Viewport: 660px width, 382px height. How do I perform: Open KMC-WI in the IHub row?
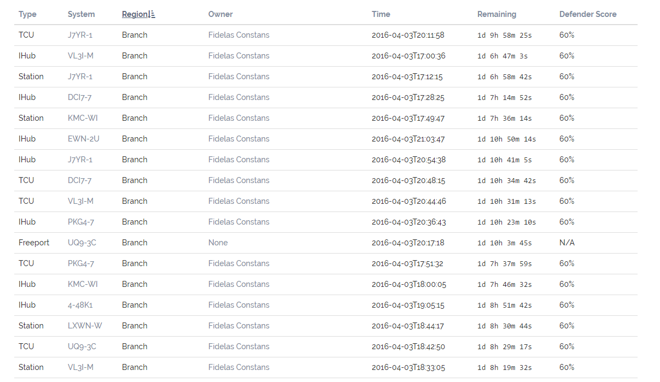click(83, 284)
